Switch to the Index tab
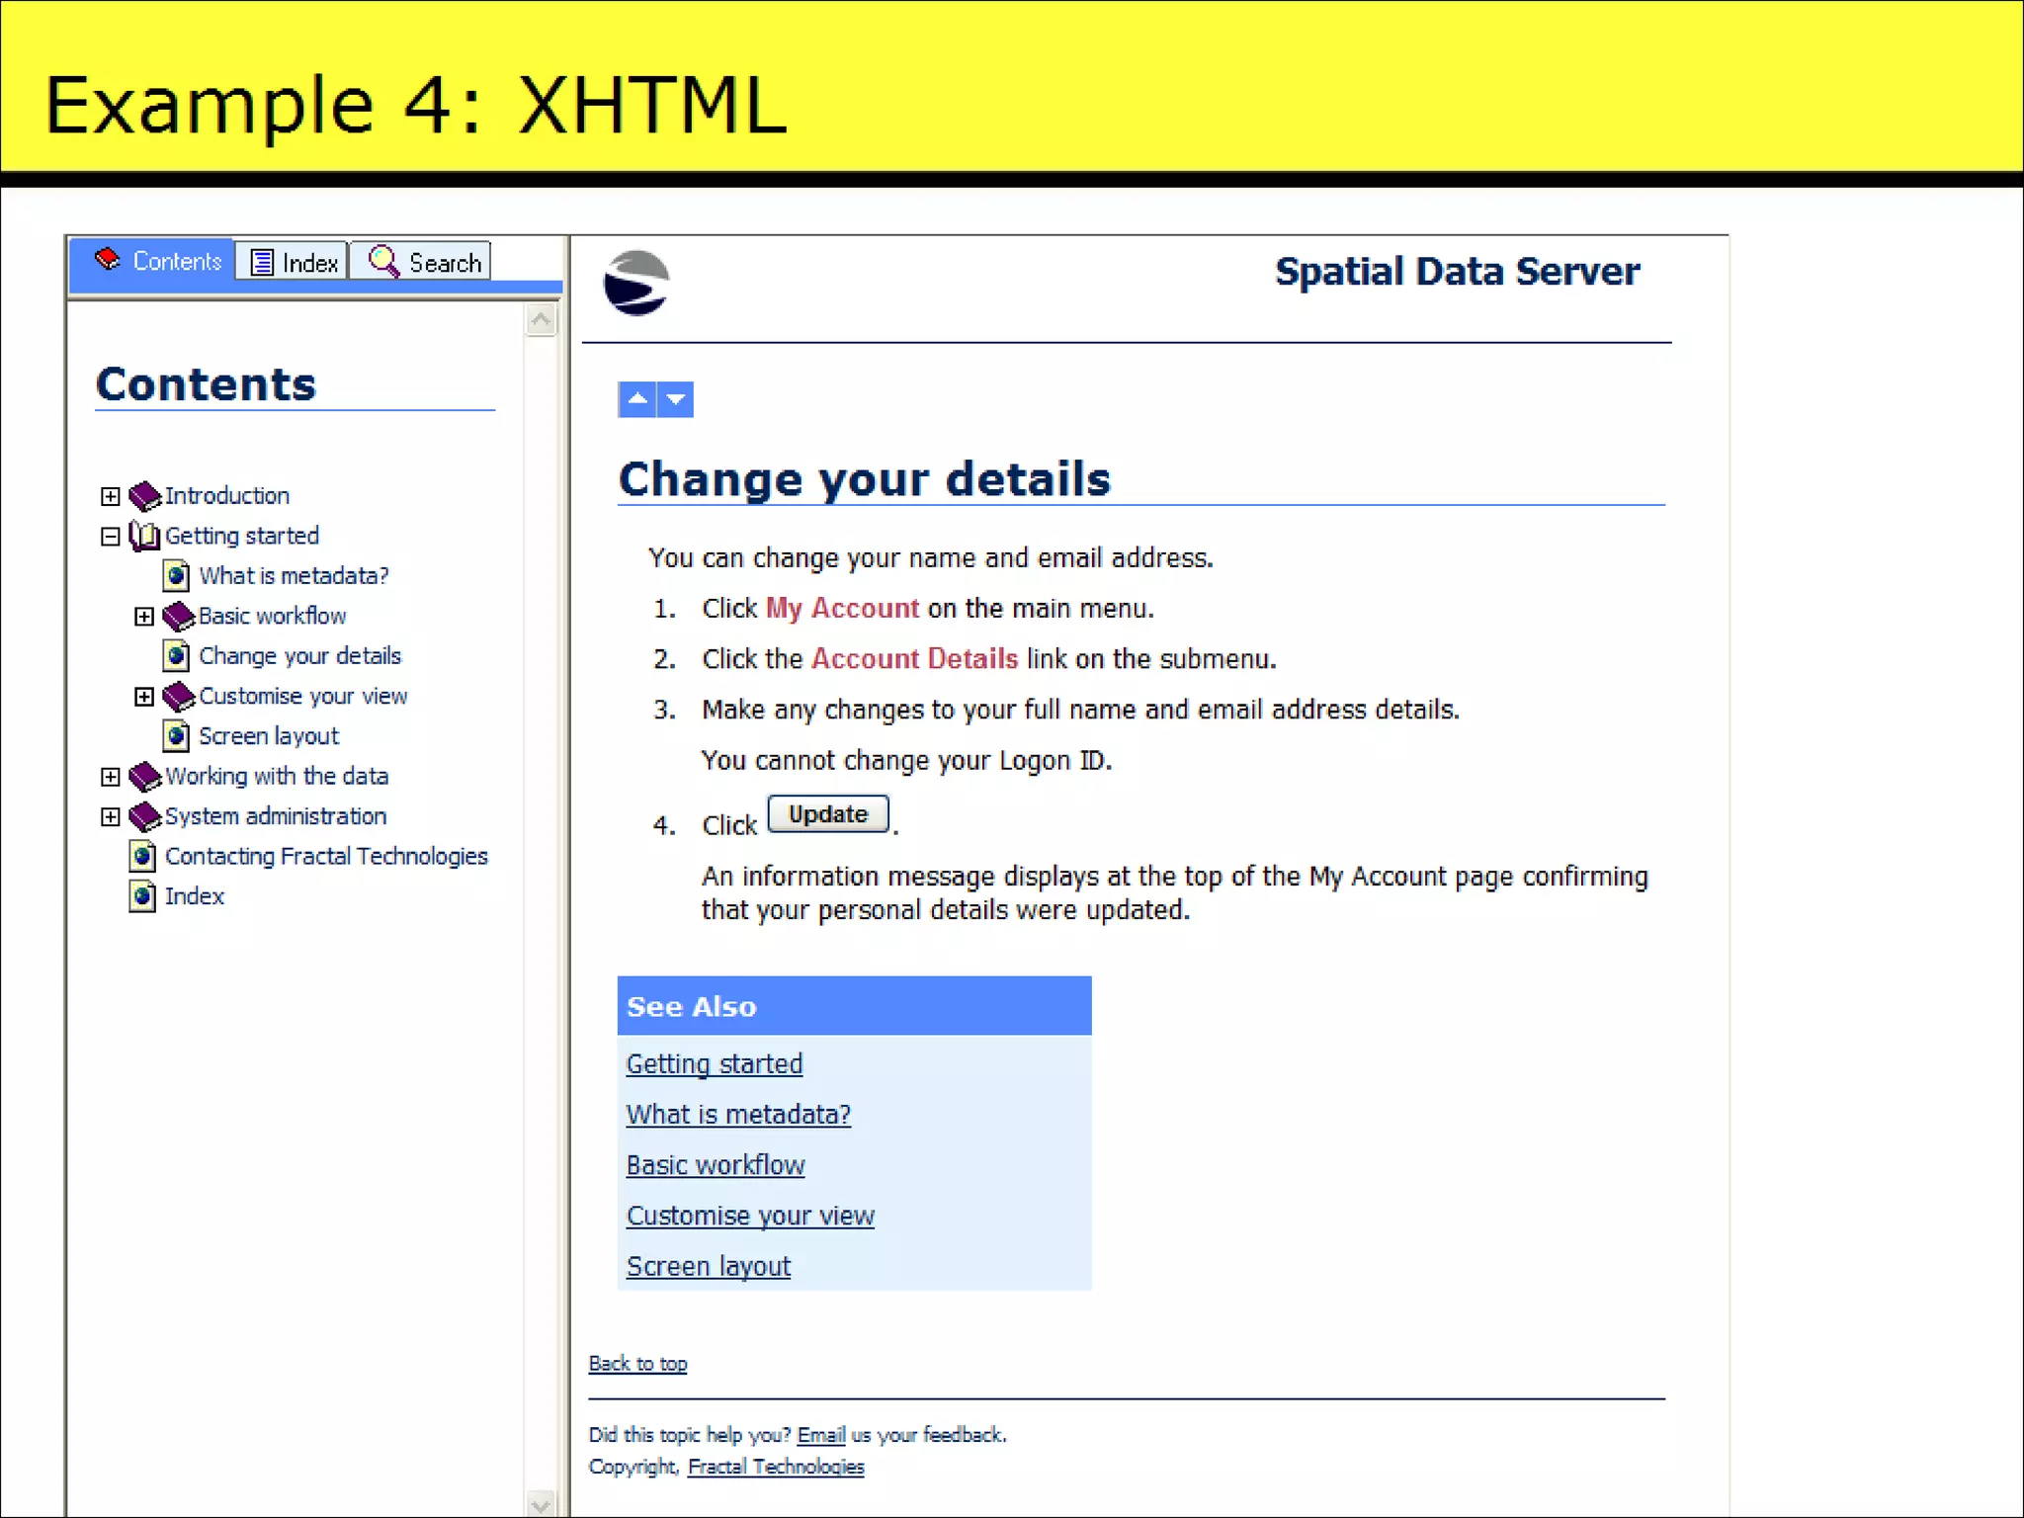This screenshot has width=2024, height=1518. tap(293, 263)
